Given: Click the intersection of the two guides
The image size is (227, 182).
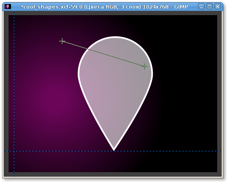Looking at the screenshot, I should click(x=14, y=151).
